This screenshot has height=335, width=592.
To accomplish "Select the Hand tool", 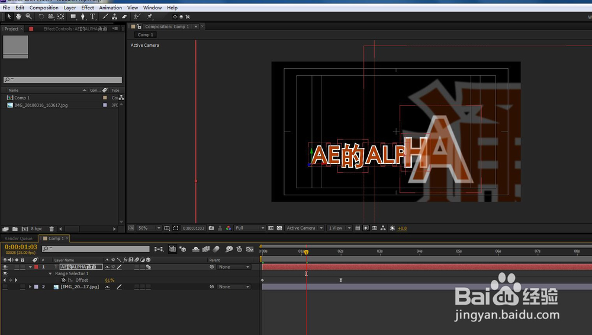I will click(x=18, y=17).
